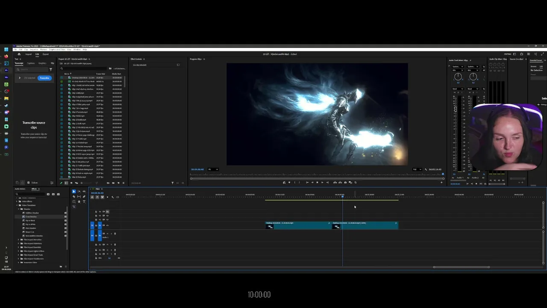The width and height of the screenshot is (547, 308).
Task: Open timeline display settings wrench
Action: tap(112, 197)
